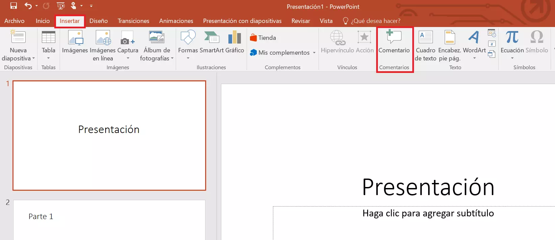Expand the Tabla dropdown arrow
The image size is (555, 240).
49,58
